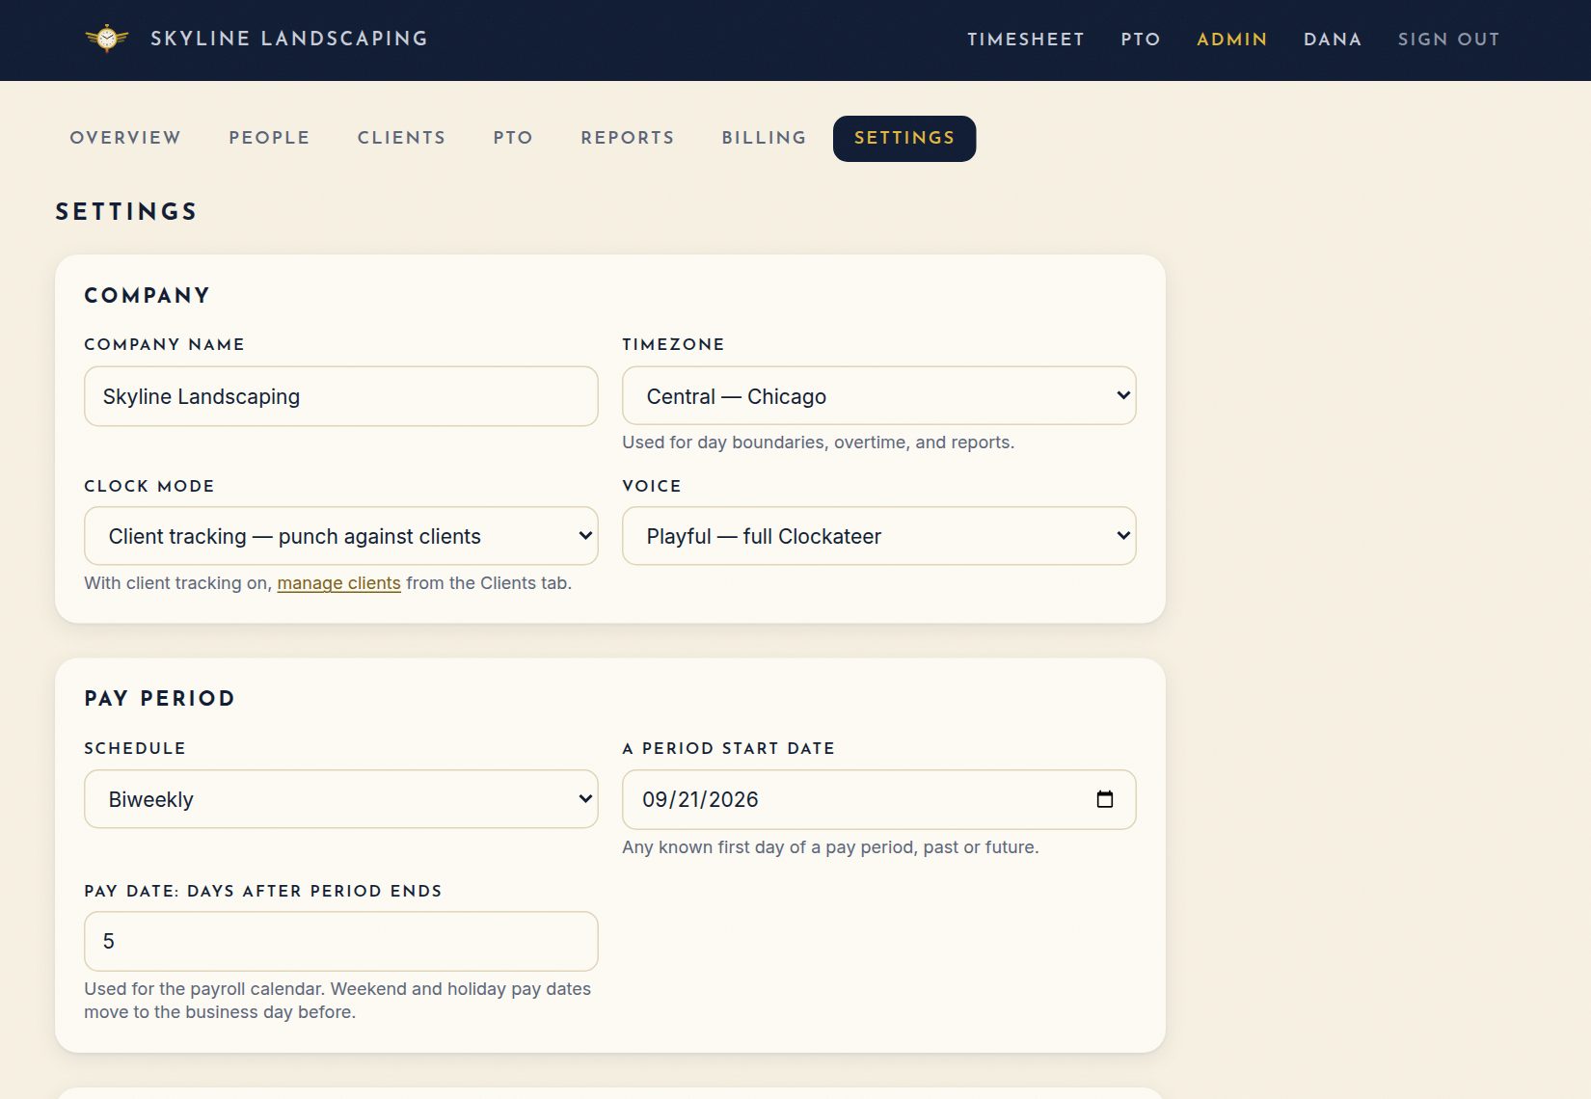Open the Reports tab
Screen dimensions: 1591x1099
click(x=628, y=138)
